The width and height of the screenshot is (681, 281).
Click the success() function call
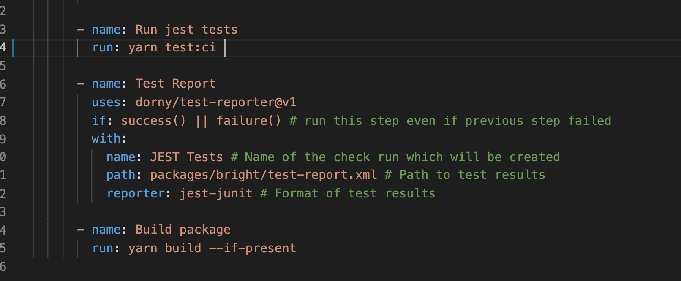(153, 121)
